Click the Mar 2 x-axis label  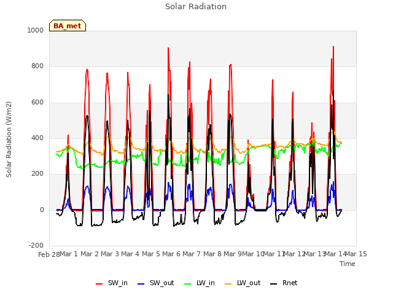pyautogui.click(x=90, y=254)
